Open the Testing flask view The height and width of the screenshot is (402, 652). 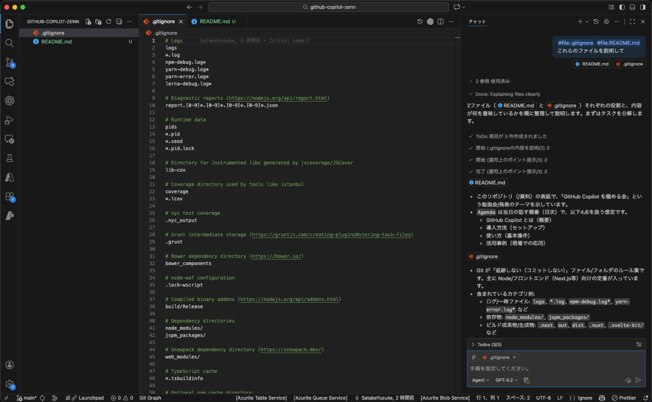(9, 158)
